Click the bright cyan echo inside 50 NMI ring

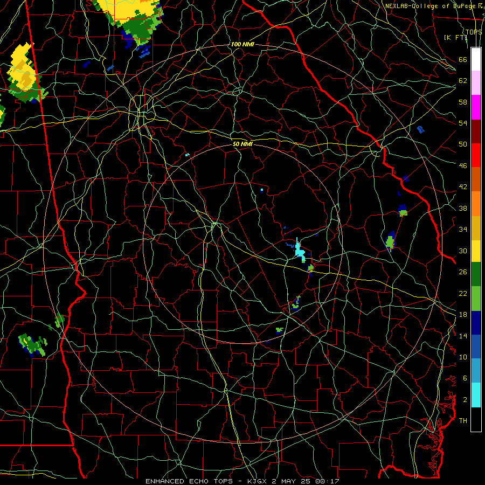(300, 250)
